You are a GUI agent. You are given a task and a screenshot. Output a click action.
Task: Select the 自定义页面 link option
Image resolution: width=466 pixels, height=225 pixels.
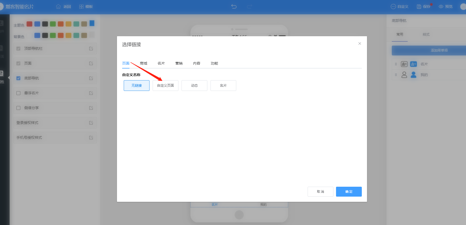click(x=165, y=86)
